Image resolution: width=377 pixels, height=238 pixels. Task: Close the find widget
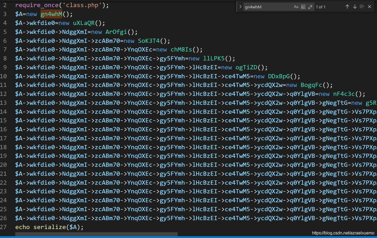click(x=369, y=7)
